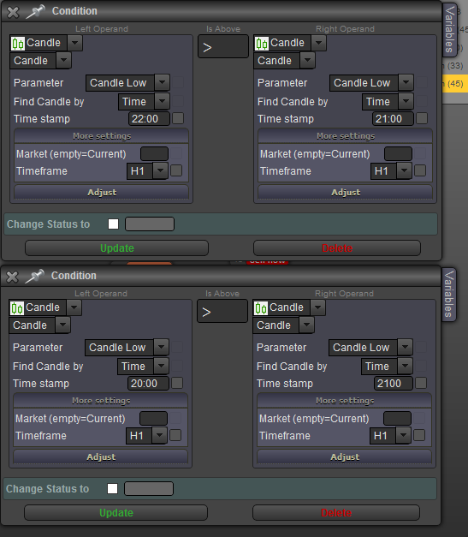The width and height of the screenshot is (468, 537).
Task: Open the Is Above operator selector in the bottom panel
Action: pos(222,311)
